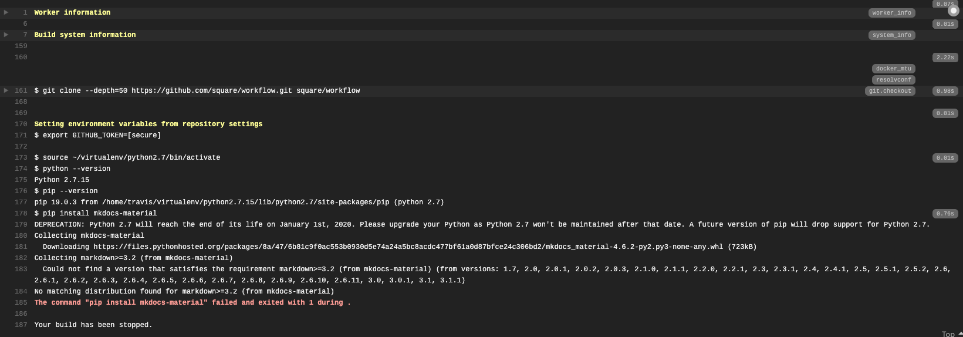Click the "Python 2.7.15" output line

pyautogui.click(x=62, y=180)
